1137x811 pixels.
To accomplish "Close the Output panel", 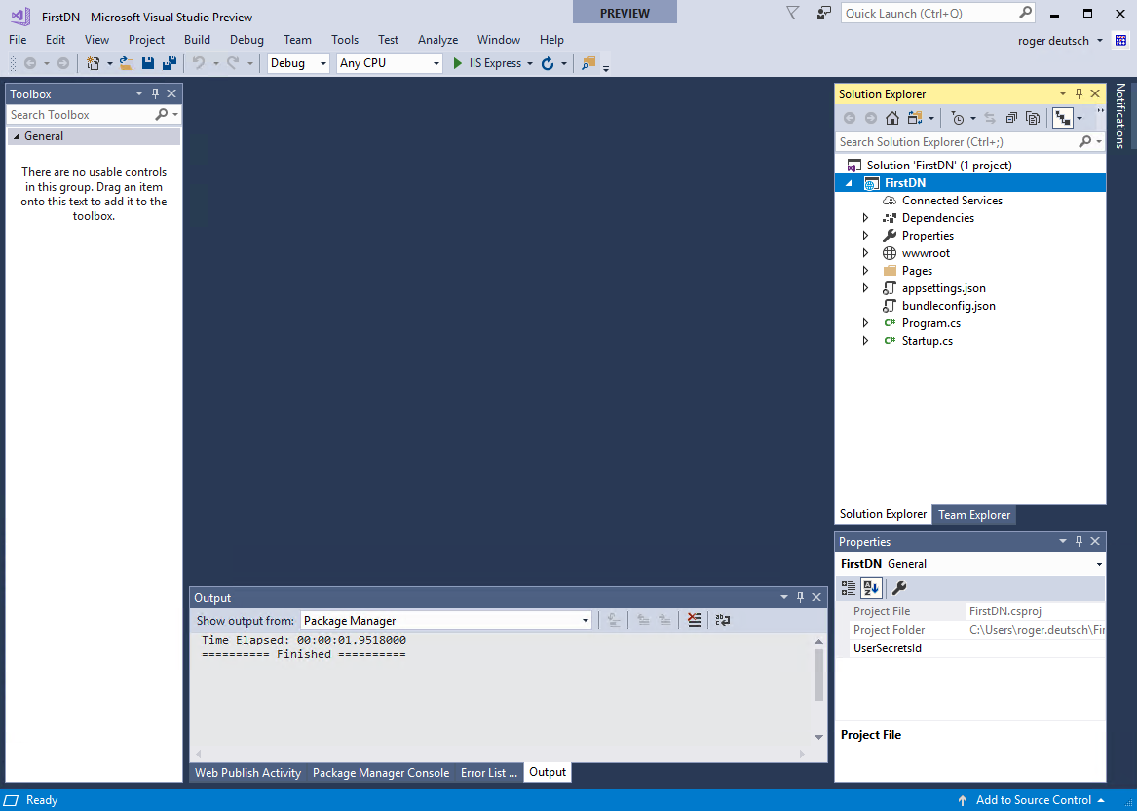I will coord(816,597).
